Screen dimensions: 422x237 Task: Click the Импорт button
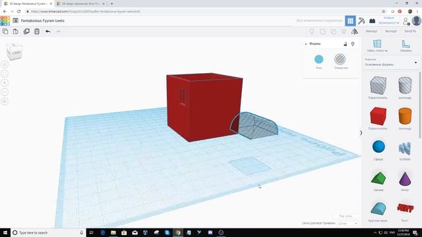pyautogui.click(x=371, y=31)
